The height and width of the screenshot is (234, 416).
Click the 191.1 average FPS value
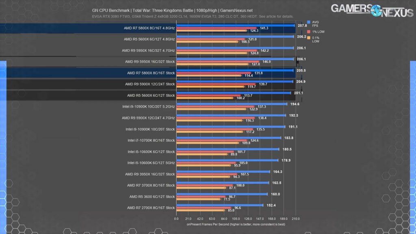[x=293, y=127]
